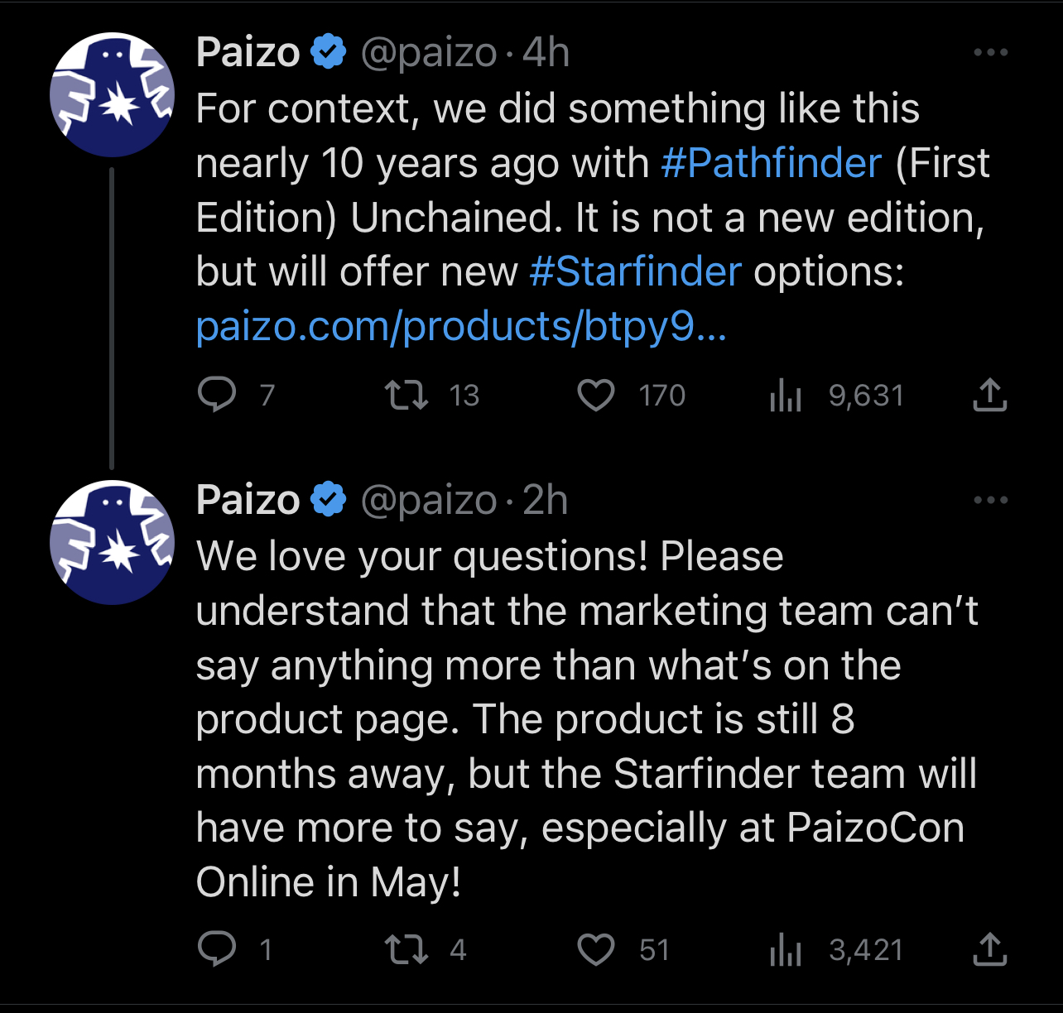View analytics showing 9,631 views
Image resolution: width=1063 pixels, height=1013 pixels.
(786, 395)
